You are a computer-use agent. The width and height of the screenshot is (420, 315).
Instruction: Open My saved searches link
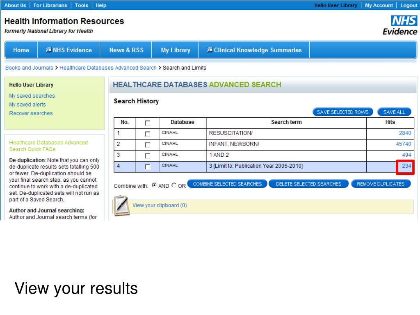pos(32,96)
